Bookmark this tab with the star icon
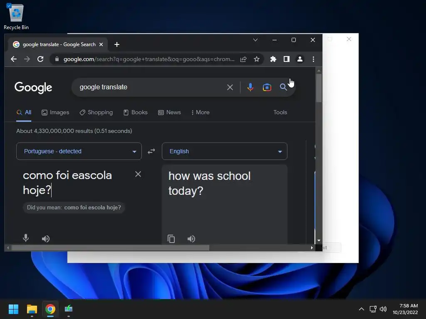 pos(256,59)
